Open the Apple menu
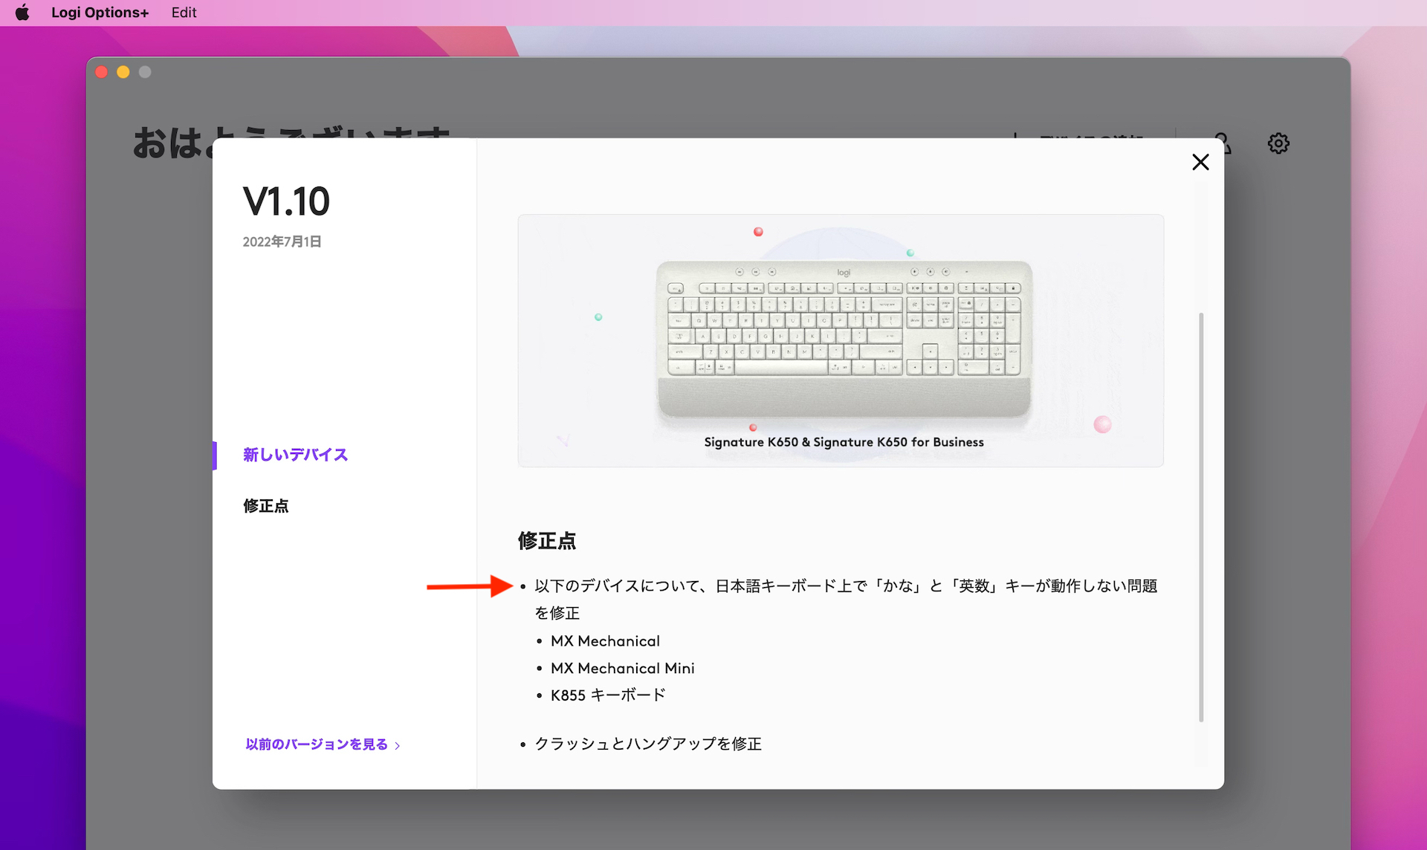 point(22,13)
